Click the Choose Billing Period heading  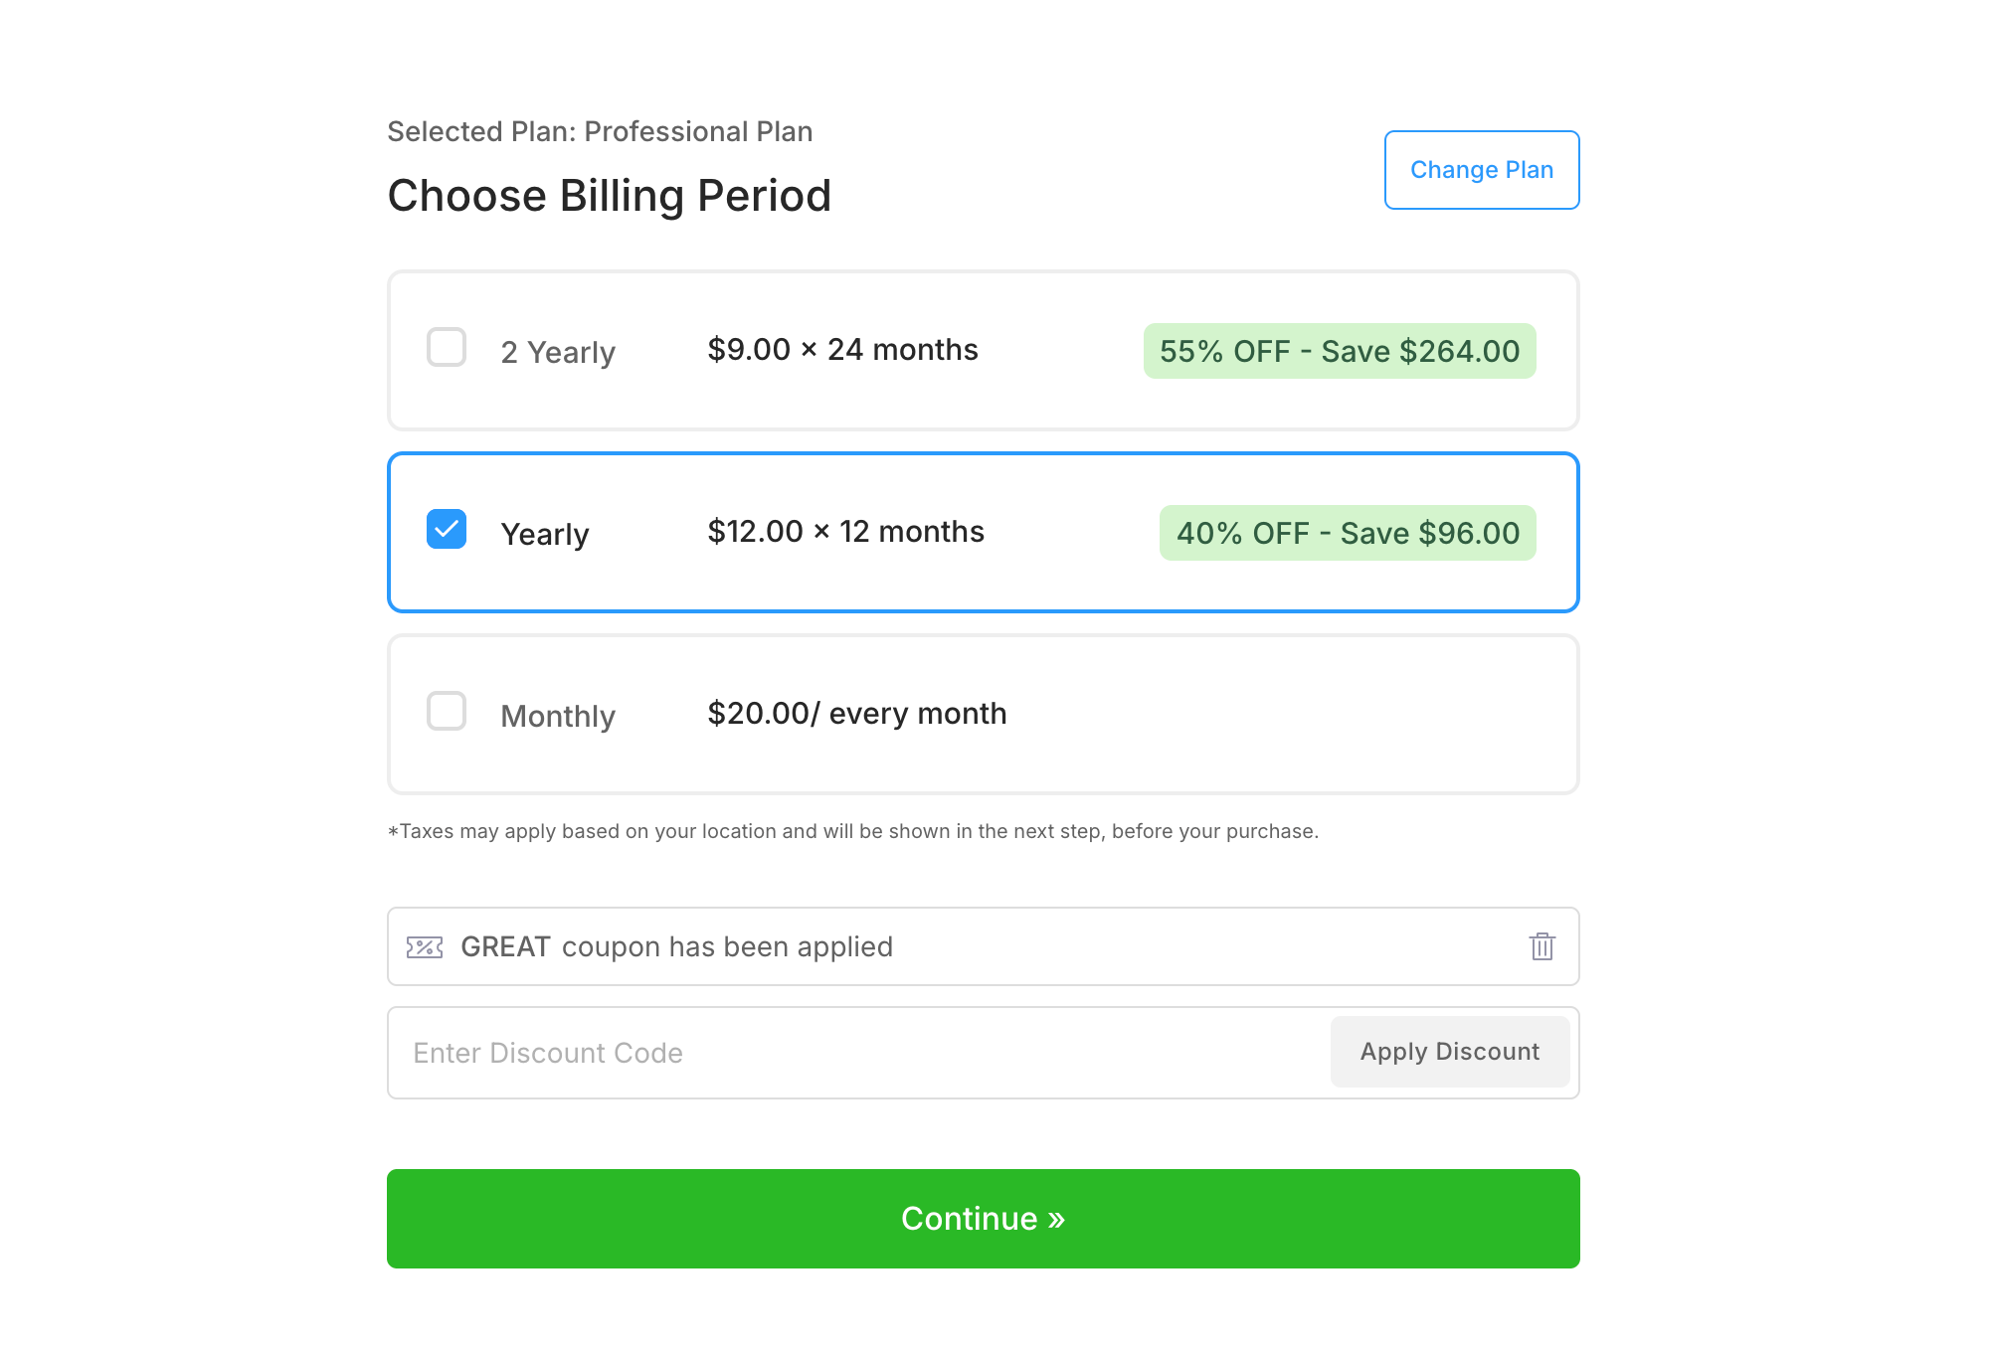click(x=609, y=196)
